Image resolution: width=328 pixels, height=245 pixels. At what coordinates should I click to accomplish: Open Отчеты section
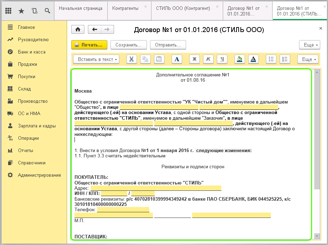coord(25,150)
